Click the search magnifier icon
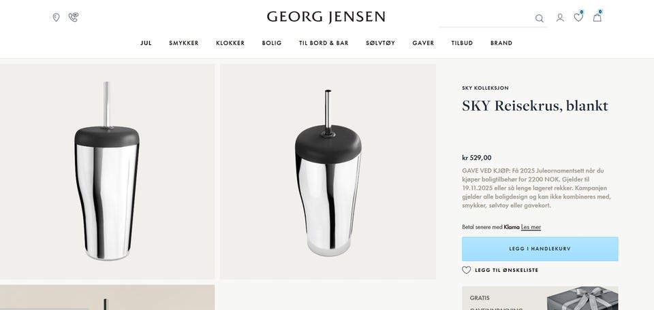 pos(540,18)
